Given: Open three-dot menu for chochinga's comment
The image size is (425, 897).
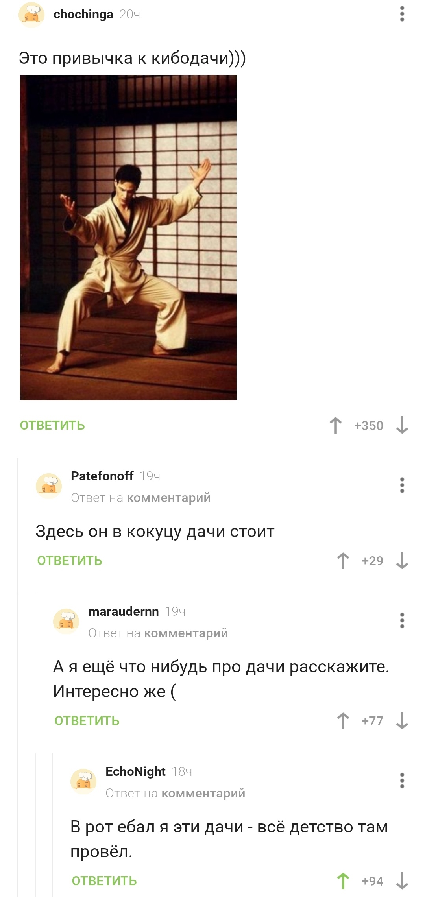Looking at the screenshot, I should pos(402,14).
